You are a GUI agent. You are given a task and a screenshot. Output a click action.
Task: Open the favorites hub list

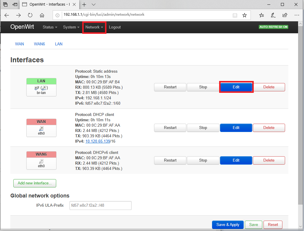pos(261,15)
